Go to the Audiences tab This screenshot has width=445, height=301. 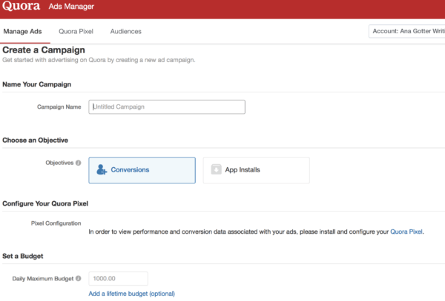[x=126, y=31]
